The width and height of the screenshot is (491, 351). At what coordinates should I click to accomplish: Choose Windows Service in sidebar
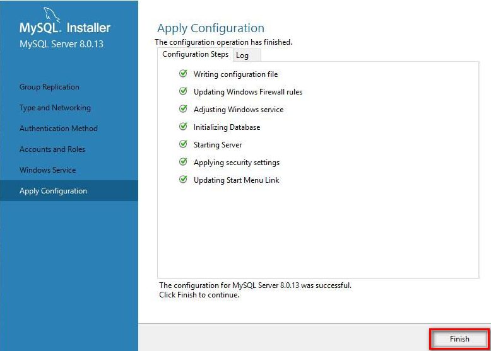47,170
